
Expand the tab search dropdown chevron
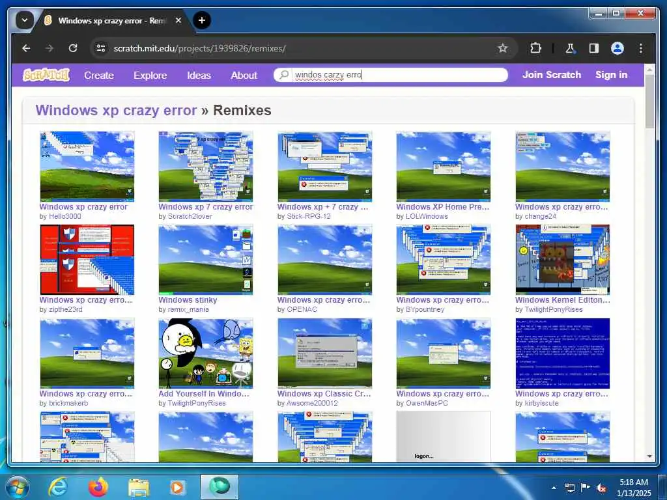(25, 20)
